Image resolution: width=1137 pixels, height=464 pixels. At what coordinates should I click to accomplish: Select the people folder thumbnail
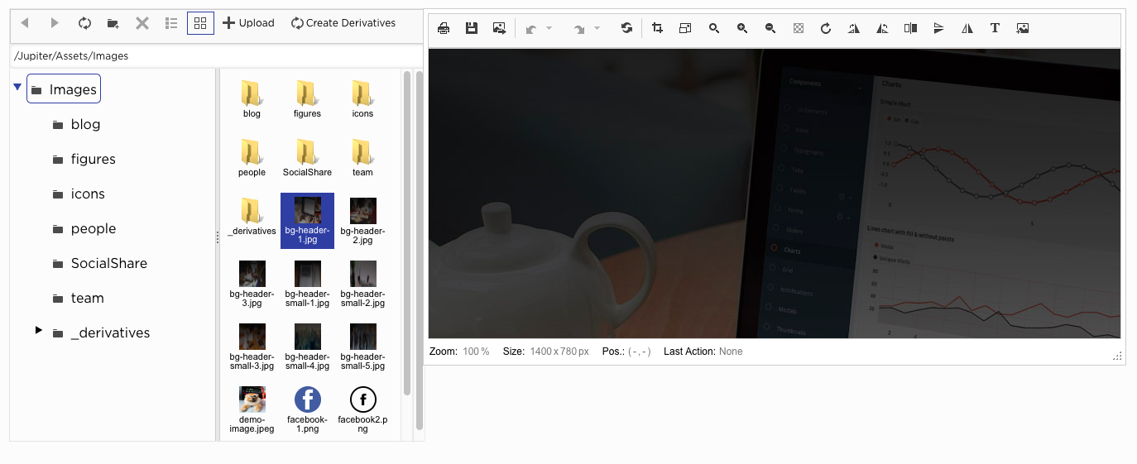pos(252,158)
